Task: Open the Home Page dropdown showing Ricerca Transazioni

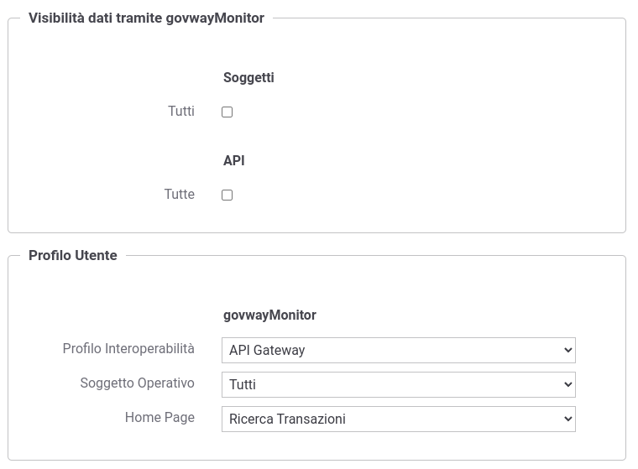Action: click(399, 419)
